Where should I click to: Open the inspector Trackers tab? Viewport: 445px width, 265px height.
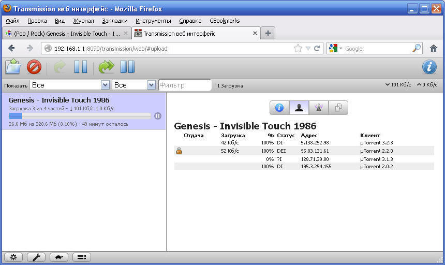point(318,108)
